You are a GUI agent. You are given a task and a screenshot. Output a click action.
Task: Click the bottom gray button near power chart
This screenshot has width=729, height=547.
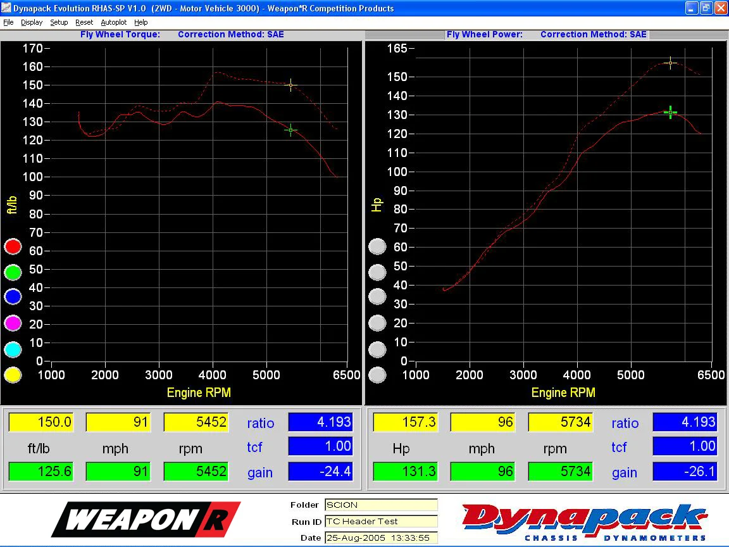(x=377, y=375)
